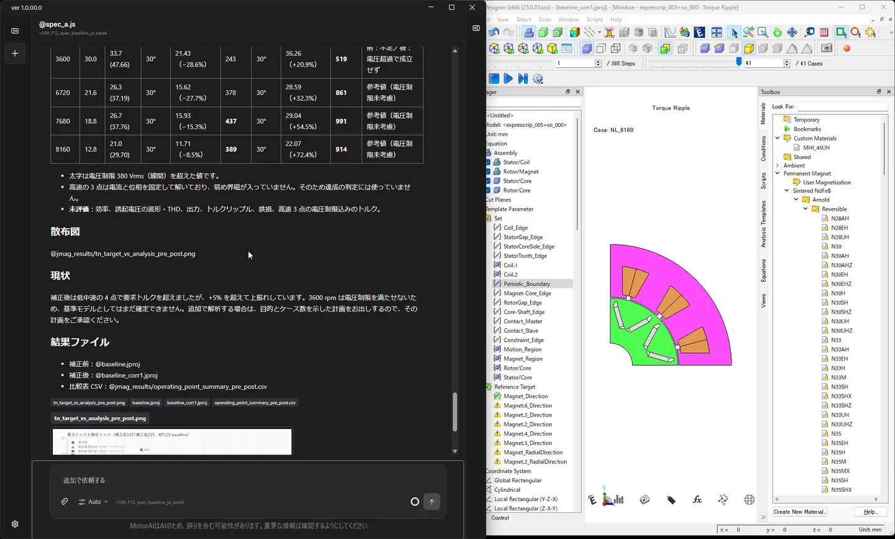The height and width of the screenshot is (539, 895).
Task: Click the undo arrow in JMAG toolbar
Action: click(494, 32)
